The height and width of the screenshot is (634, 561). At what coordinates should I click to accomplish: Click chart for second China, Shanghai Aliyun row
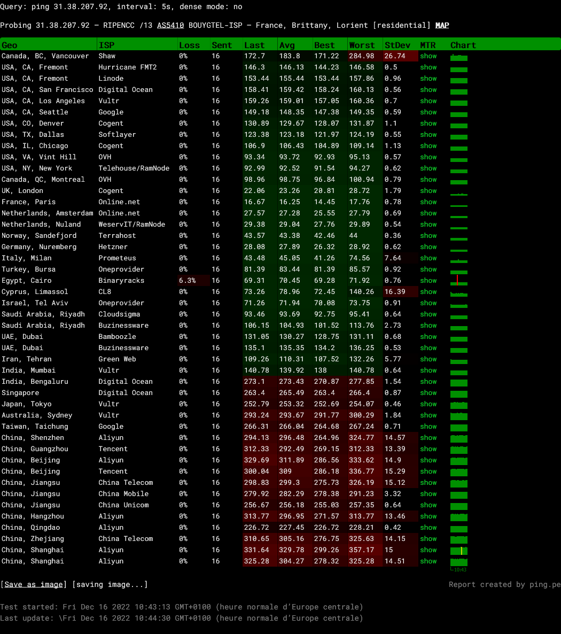458,561
